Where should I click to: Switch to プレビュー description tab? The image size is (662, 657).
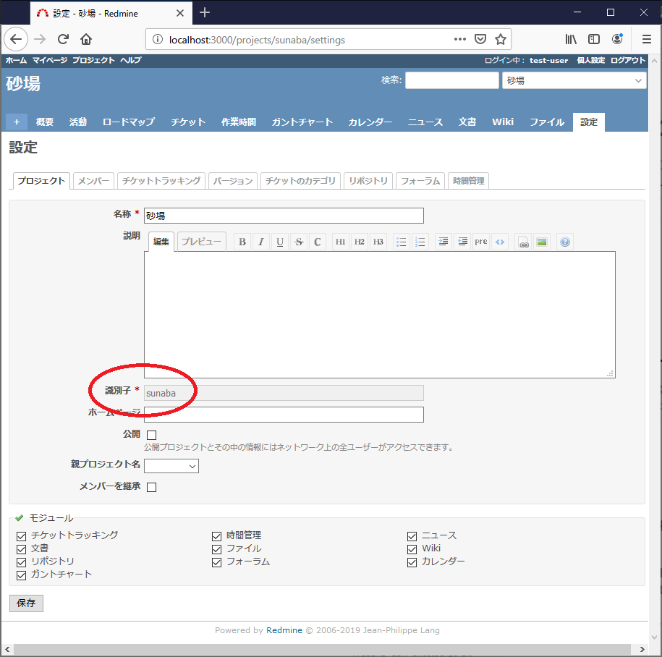201,242
